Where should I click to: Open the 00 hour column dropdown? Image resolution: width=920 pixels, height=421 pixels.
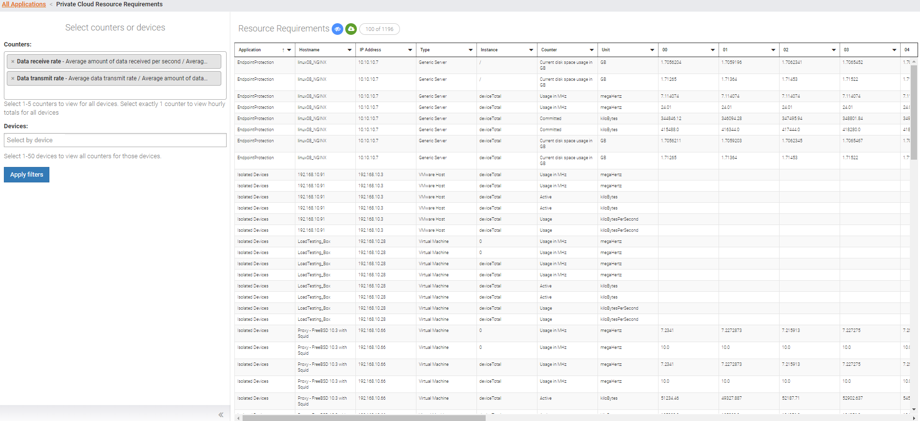713,50
